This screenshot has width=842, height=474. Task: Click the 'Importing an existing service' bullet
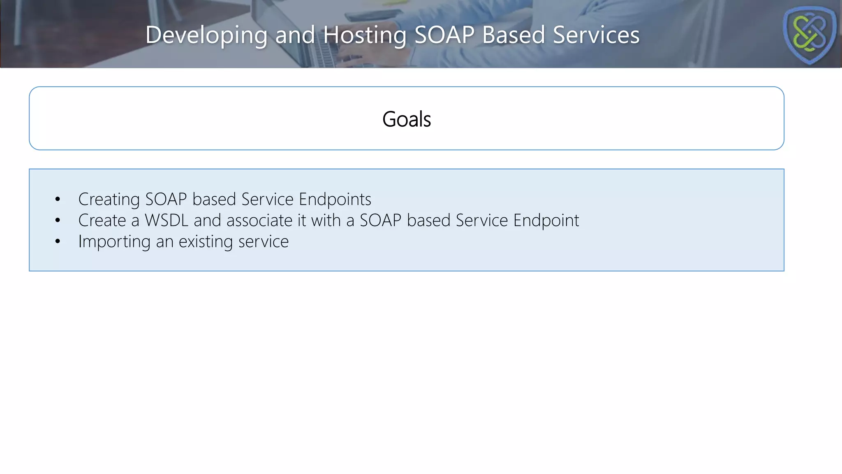183,242
